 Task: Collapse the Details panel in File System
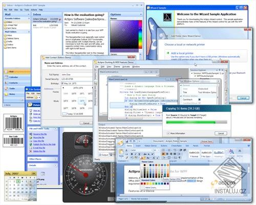[56, 166]
